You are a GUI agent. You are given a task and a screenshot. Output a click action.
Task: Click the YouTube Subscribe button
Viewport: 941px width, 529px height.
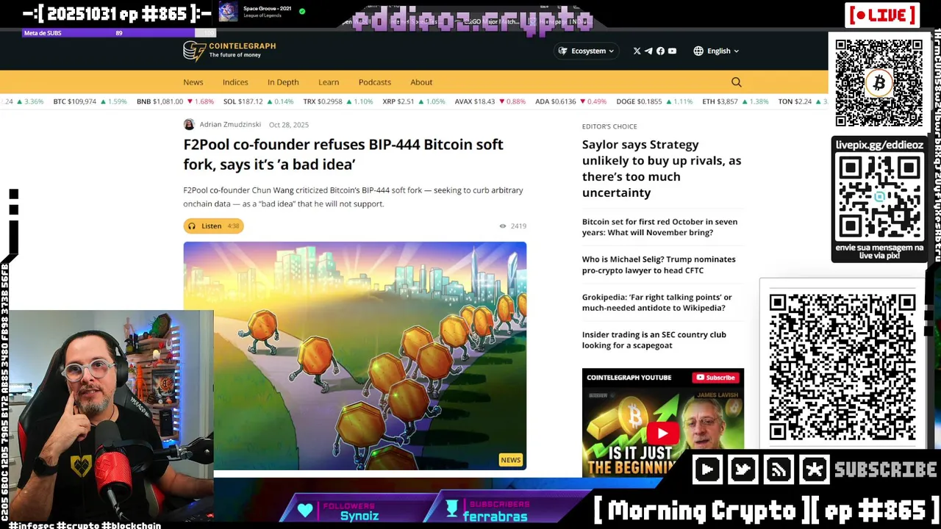point(715,378)
